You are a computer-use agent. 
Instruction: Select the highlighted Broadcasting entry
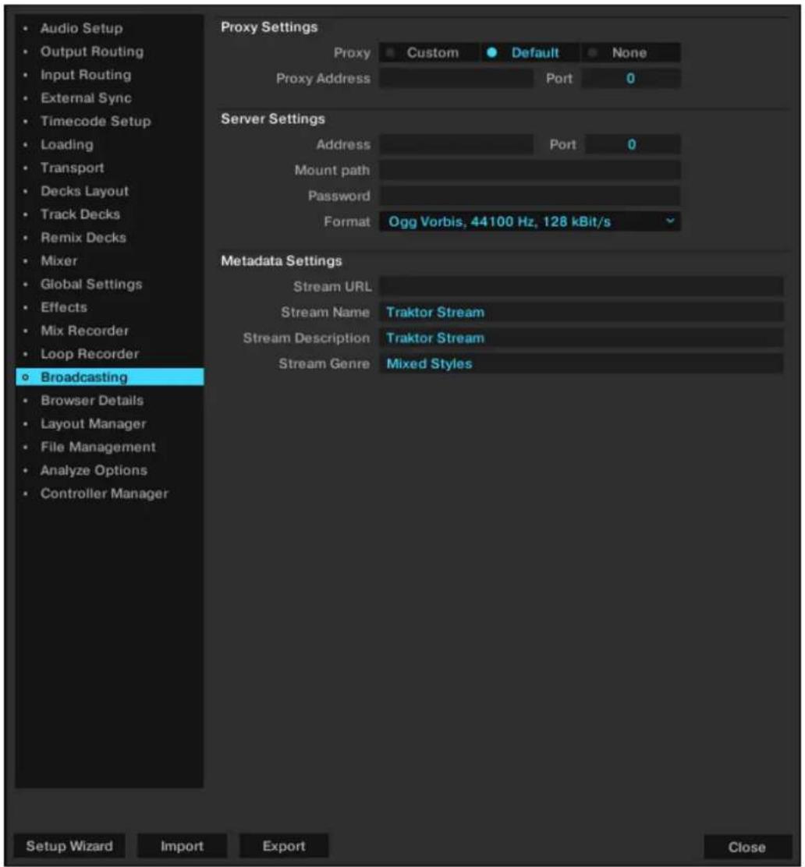(x=110, y=377)
